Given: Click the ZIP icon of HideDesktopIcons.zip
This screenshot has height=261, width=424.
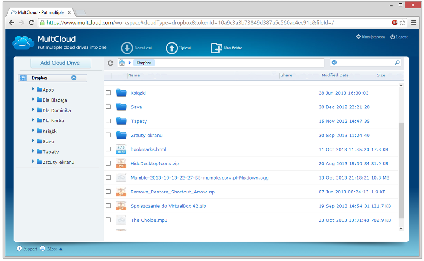Looking at the screenshot, I should 121,163.
